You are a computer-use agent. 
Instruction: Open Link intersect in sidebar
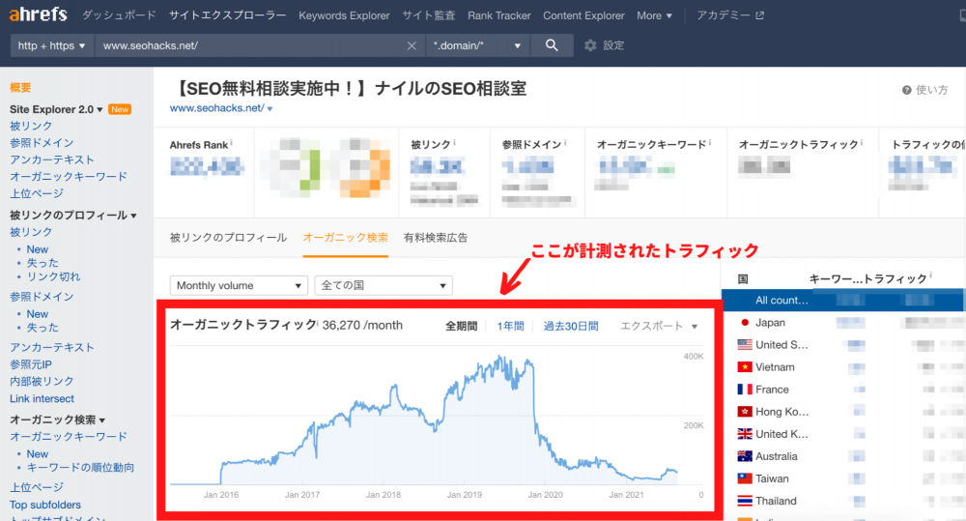[42, 398]
